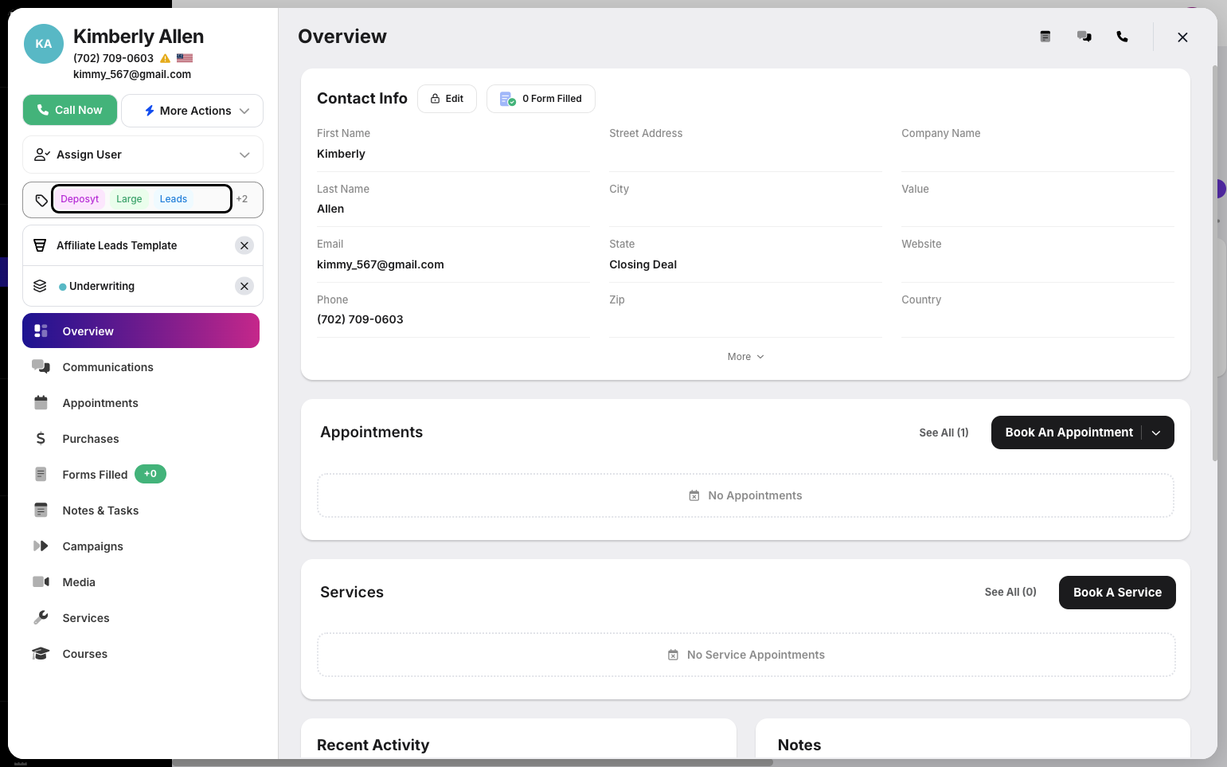Screen dimensions: 1227x767
Task: Edit the contact info
Action: pyautogui.click(x=447, y=99)
